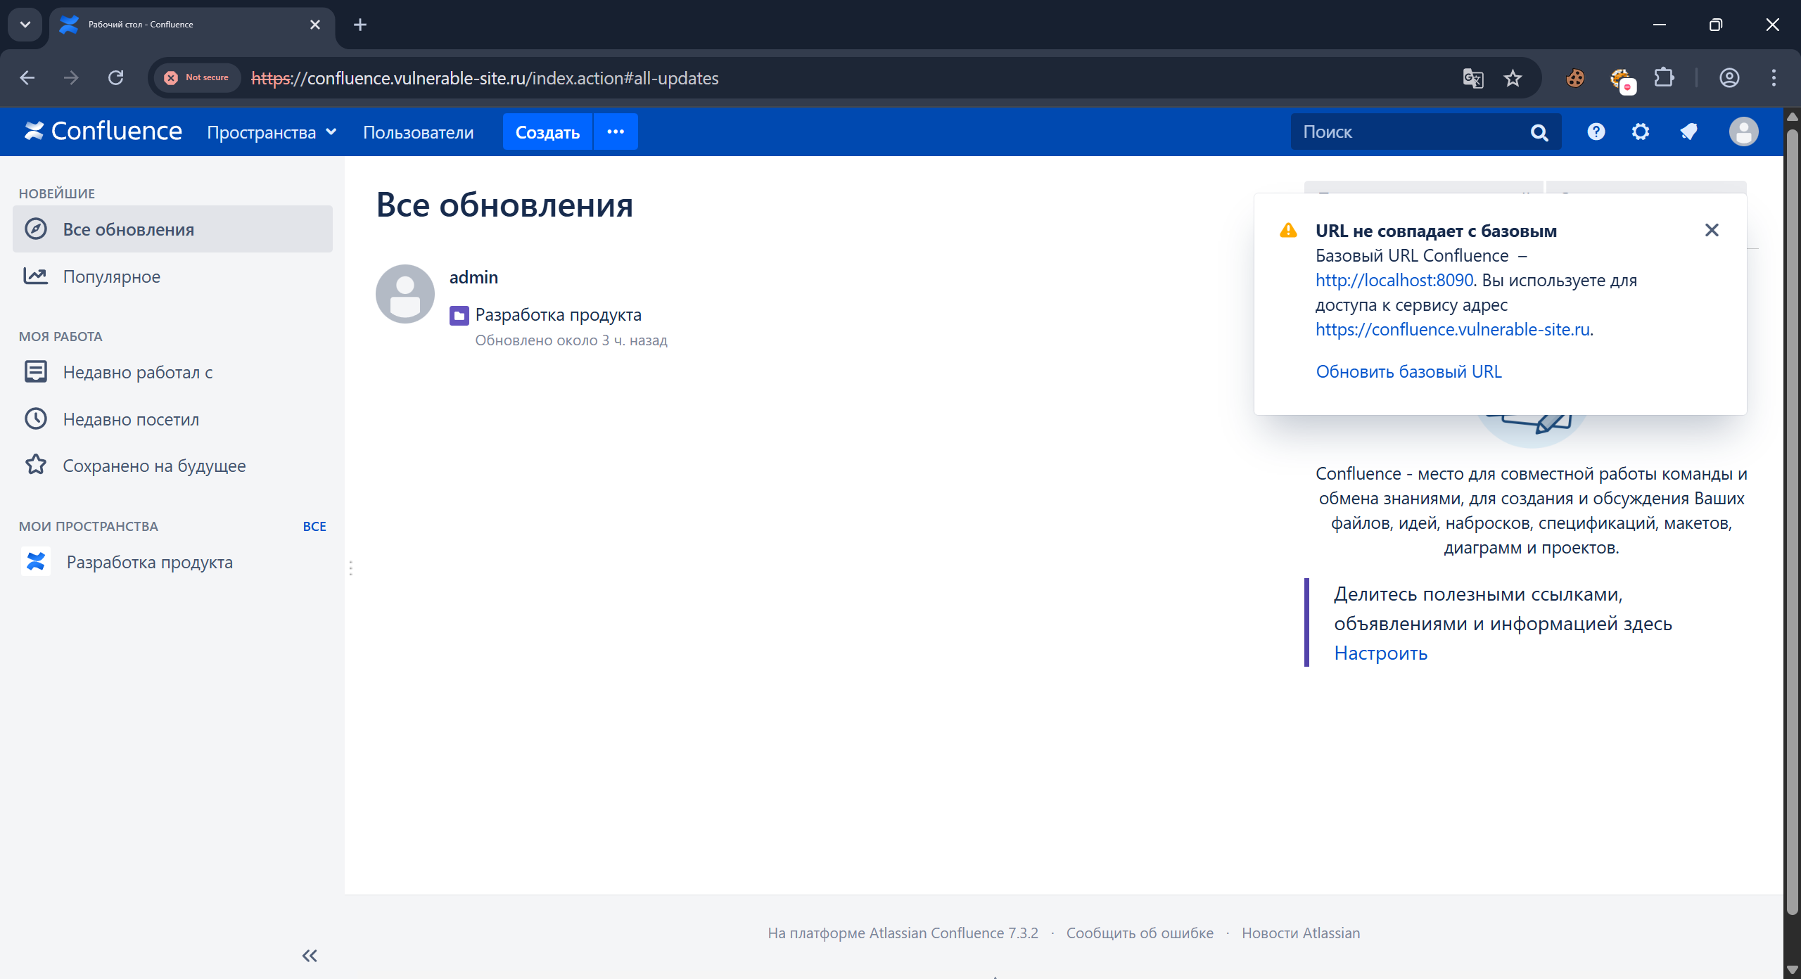The height and width of the screenshot is (979, 1801).
Task: Open Недавно работал с
Action: tap(172, 372)
